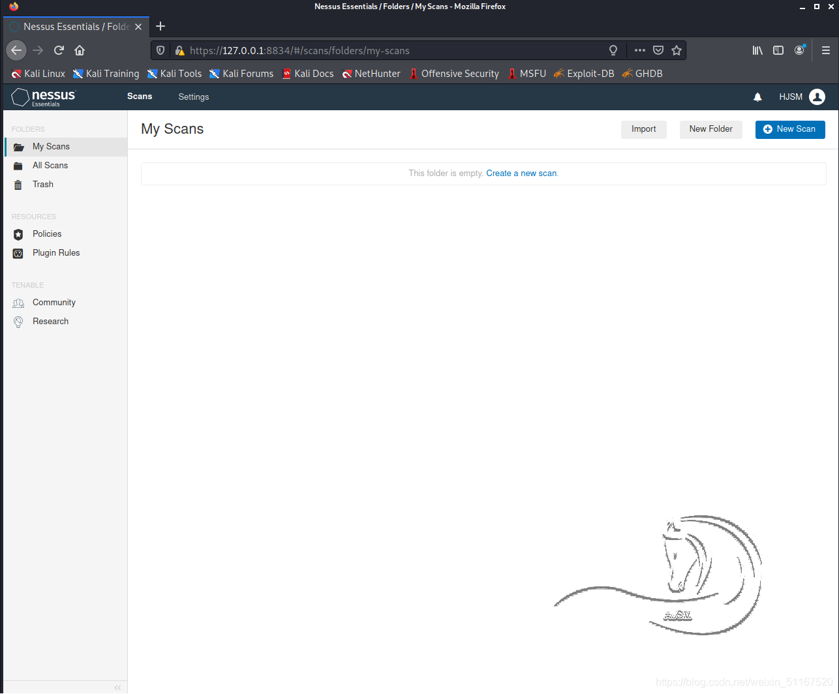Open the page actions three-dot menu
The image size is (839, 694).
coord(640,50)
